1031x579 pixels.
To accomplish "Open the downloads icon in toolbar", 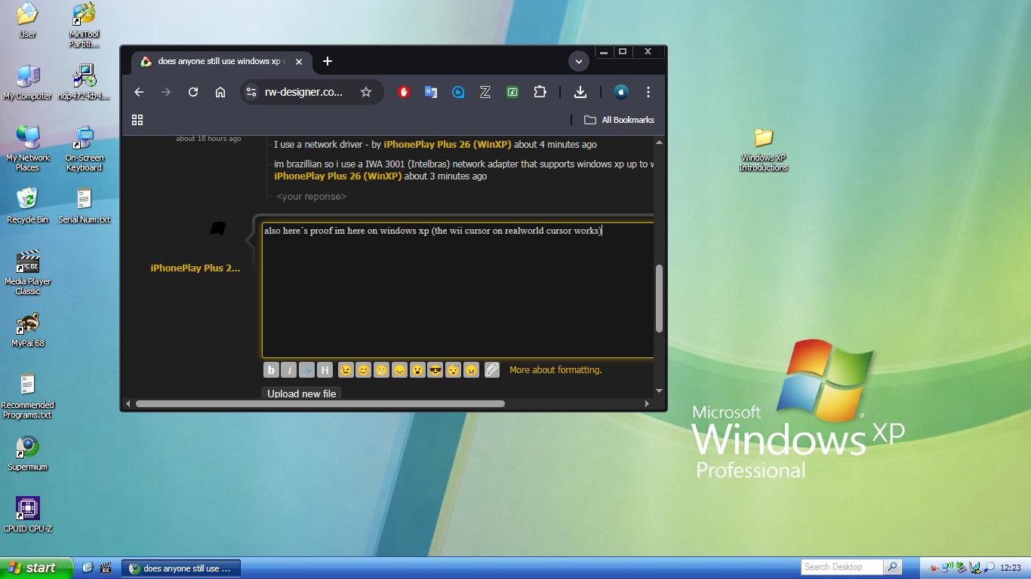I will (x=580, y=92).
